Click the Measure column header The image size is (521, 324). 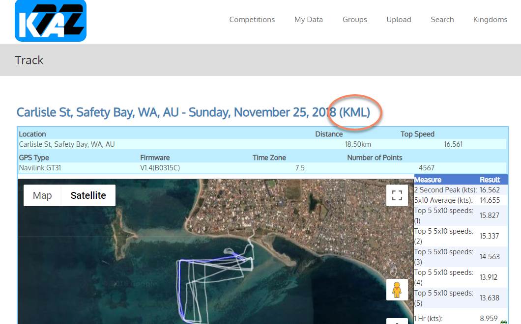428,180
